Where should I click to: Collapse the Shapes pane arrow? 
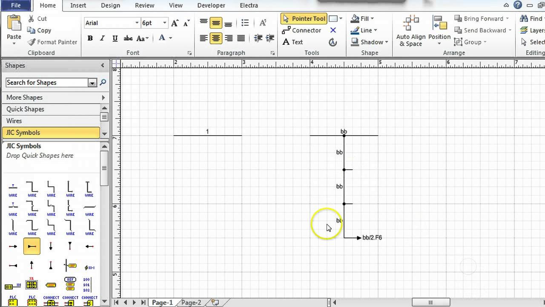pyautogui.click(x=103, y=65)
